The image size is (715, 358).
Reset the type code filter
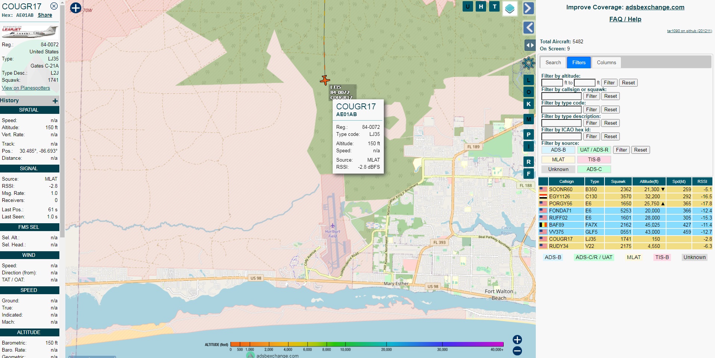tap(610, 110)
